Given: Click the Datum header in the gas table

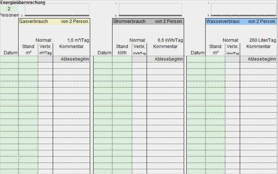Looking at the screenshot, I should [11, 53].
